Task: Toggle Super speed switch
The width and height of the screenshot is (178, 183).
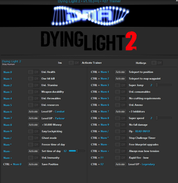Action: click(x=120, y=118)
